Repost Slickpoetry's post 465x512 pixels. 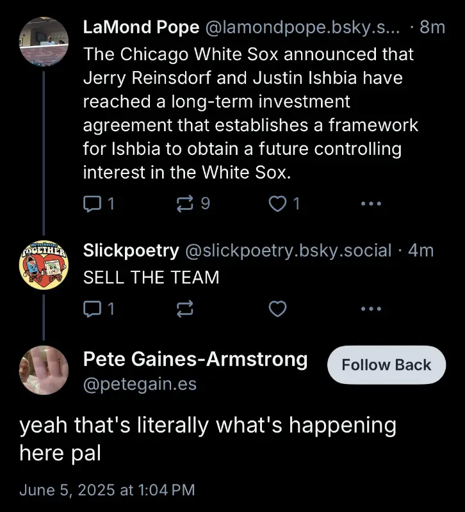pos(184,310)
